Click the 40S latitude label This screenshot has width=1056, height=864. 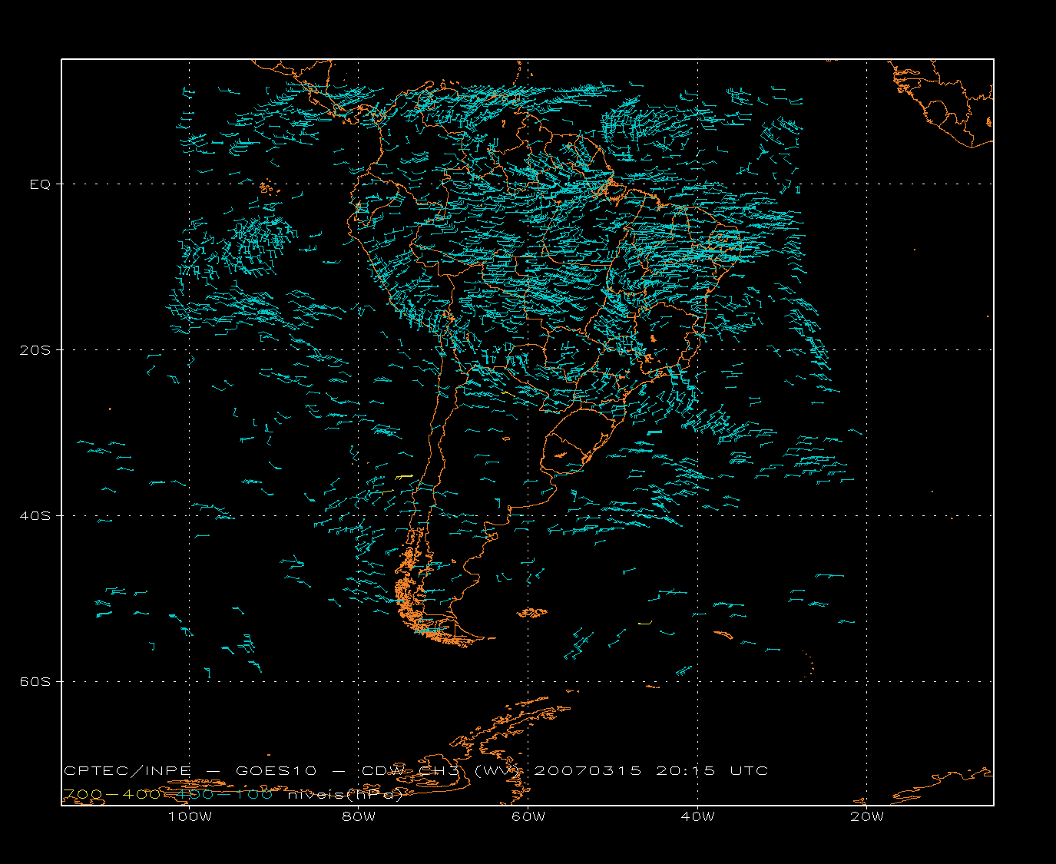(x=35, y=516)
